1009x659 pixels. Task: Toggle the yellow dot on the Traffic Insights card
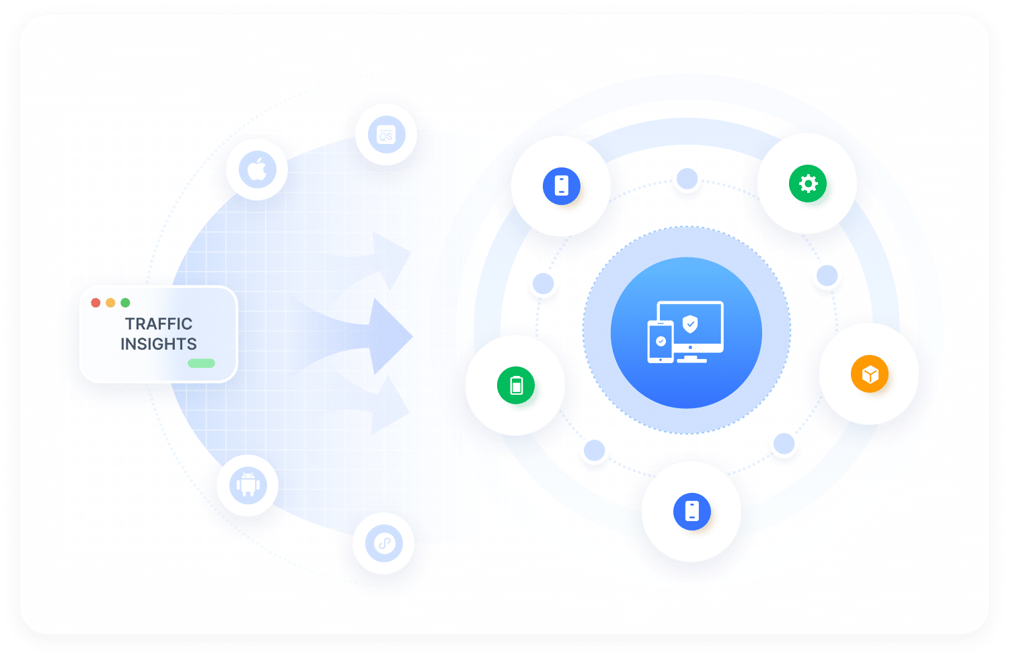tap(110, 303)
